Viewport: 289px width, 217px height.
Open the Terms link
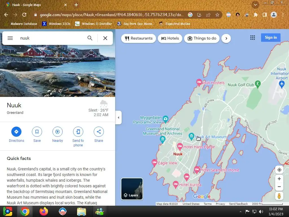pyautogui.click(x=207, y=204)
